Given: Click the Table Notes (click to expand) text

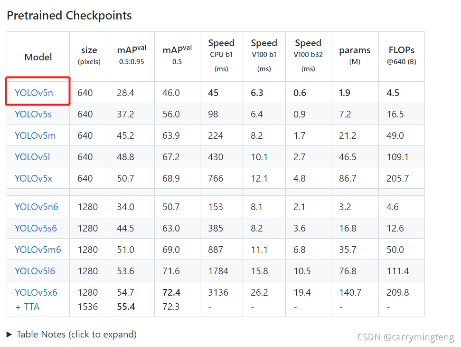Looking at the screenshot, I should point(77,334).
